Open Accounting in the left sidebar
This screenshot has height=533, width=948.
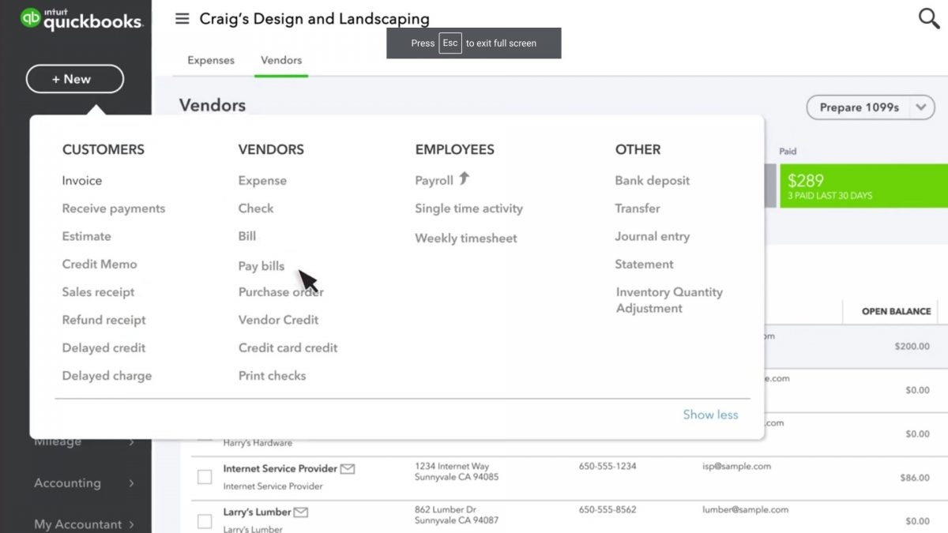pyautogui.click(x=68, y=482)
